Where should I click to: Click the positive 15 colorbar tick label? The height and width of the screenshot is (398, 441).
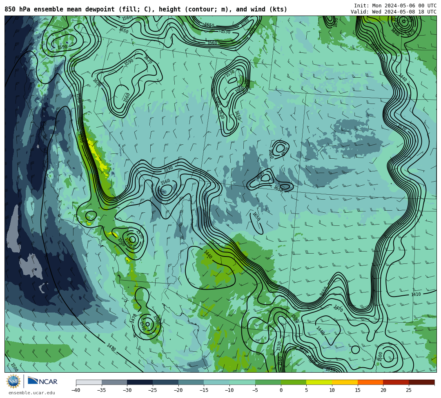pyautogui.click(x=358, y=390)
